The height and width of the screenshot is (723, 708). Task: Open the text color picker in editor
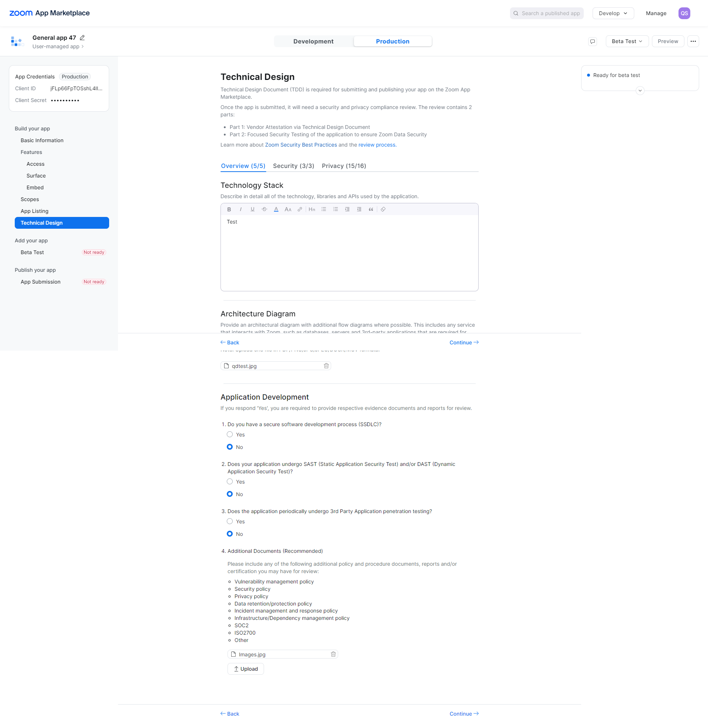(276, 210)
